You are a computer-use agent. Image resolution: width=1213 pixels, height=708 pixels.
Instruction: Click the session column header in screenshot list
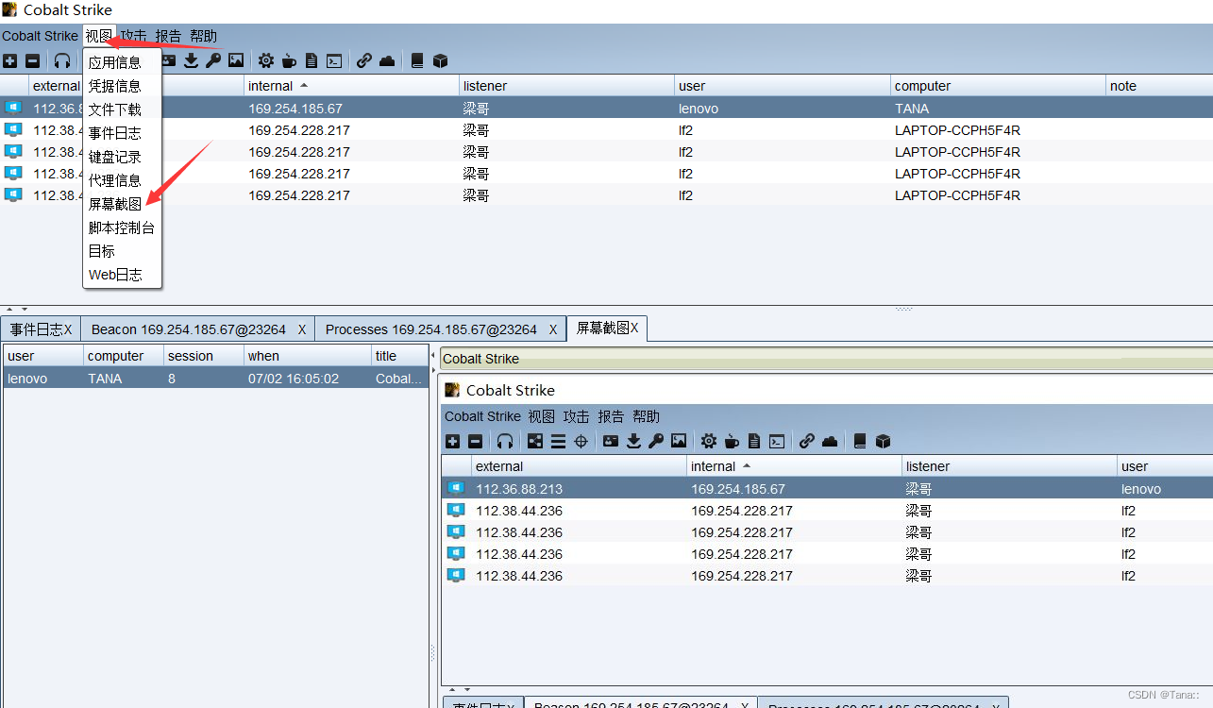[x=203, y=356]
